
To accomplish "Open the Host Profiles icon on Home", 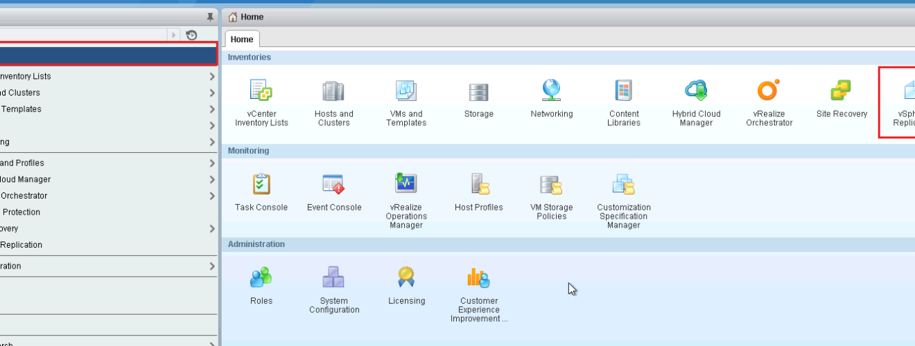I will (x=479, y=184).
